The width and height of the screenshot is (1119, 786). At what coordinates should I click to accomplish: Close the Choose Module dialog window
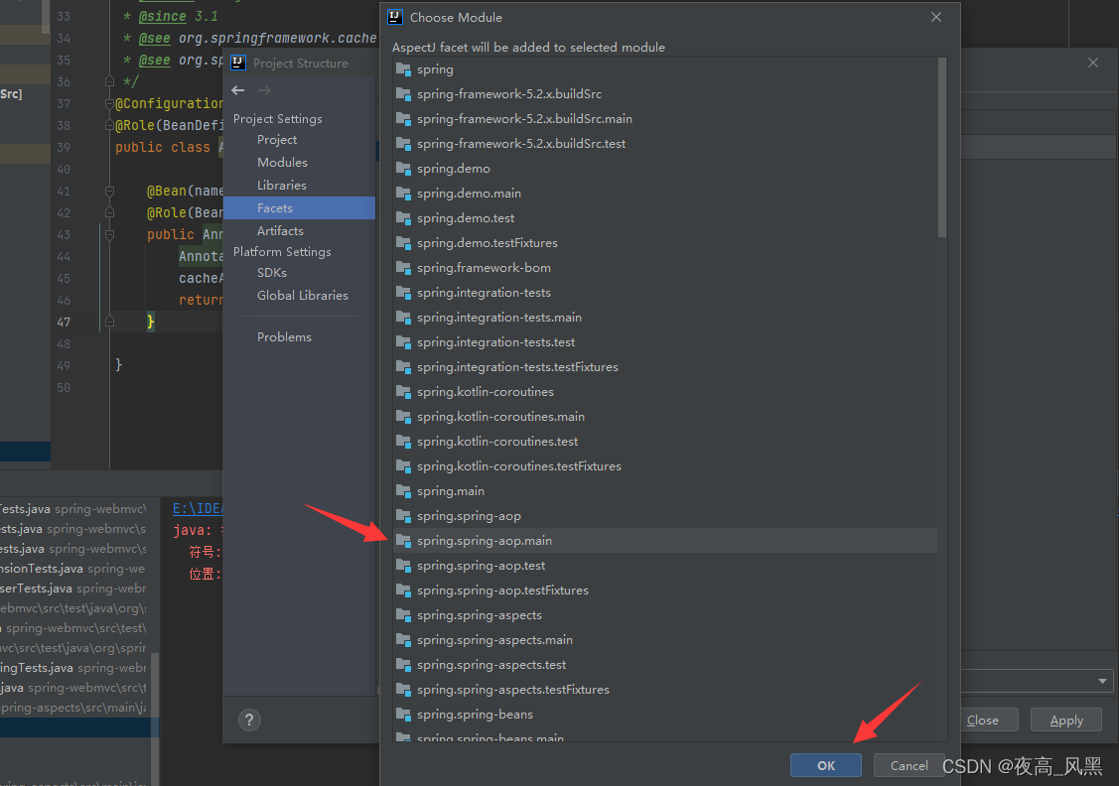(x=936, y=17)
